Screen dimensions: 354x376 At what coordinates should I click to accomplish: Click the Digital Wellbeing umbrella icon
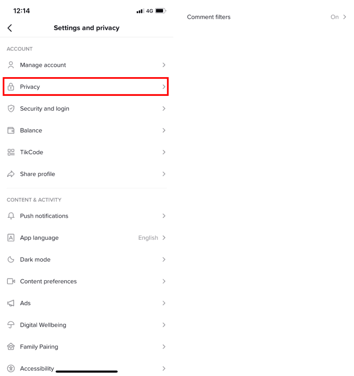coord(11,325)
